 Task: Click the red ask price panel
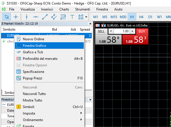pos(135,40)
